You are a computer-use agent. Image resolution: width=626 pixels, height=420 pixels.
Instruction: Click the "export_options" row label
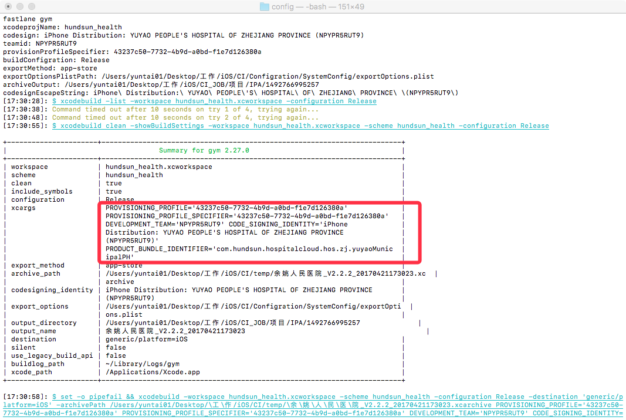pos(40,307)
